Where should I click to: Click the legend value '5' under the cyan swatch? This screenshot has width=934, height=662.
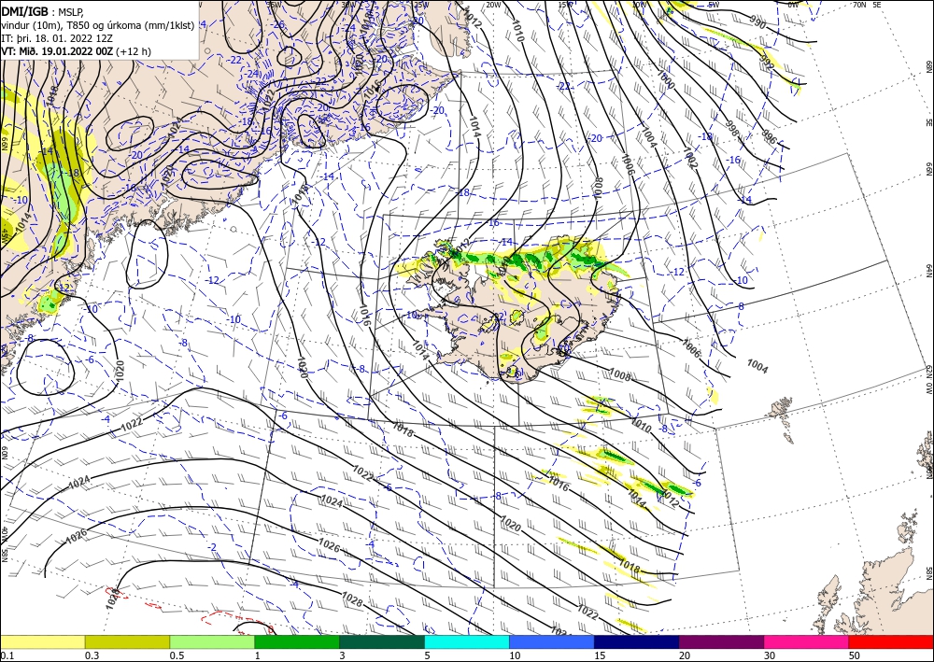coord(427,655)
